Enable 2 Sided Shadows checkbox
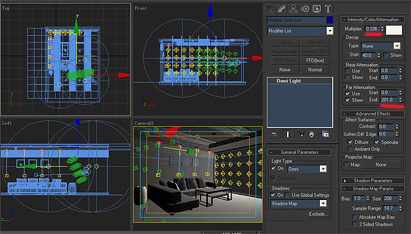411x234 pixels. point(354,224)
